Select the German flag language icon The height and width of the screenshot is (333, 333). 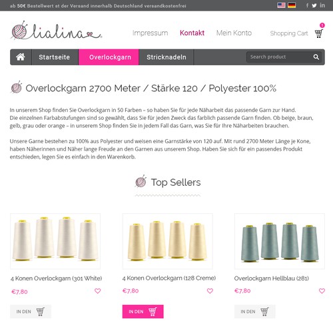coord(292,5)
